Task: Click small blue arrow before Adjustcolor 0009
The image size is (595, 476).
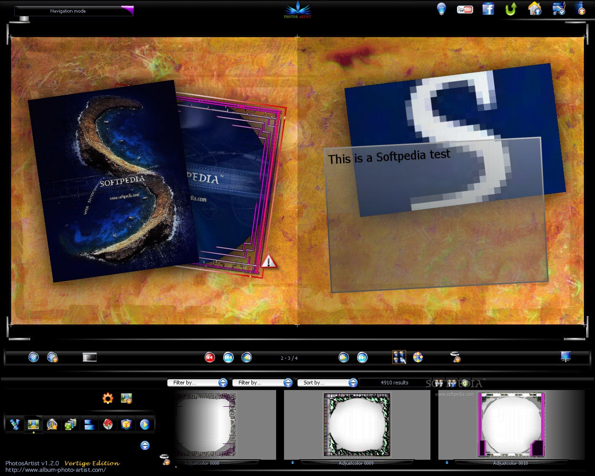Action: pos(292,463)
